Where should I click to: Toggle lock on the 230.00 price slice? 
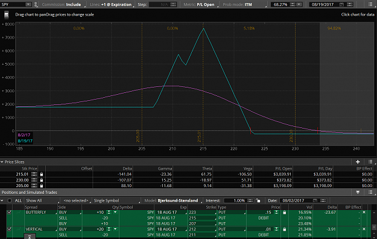tap(42, 180)
